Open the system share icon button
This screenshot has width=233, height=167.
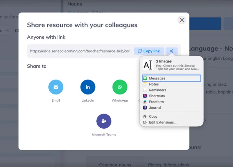172,51
